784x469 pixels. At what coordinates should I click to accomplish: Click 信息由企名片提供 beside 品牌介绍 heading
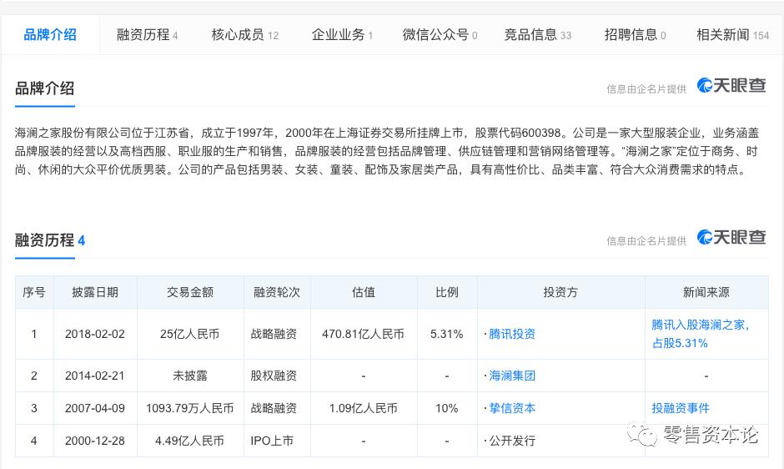[x=646, y=89]
